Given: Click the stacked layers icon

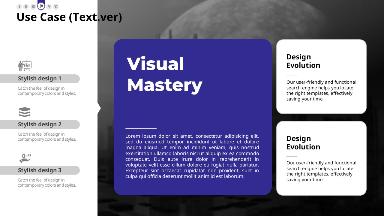Looking at the screenshot, I should click(25, 112).
